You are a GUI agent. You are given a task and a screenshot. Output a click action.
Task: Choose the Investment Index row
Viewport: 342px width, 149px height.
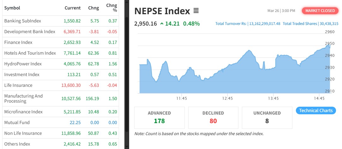22,74
